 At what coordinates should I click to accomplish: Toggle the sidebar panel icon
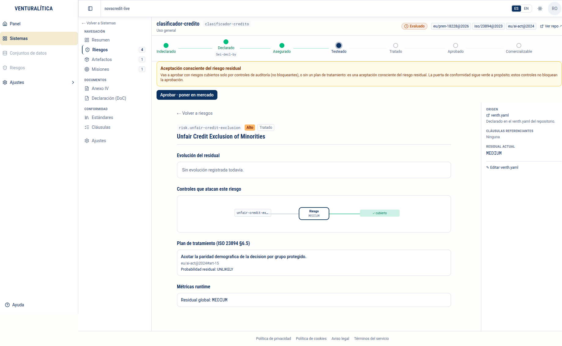[90, 9]
